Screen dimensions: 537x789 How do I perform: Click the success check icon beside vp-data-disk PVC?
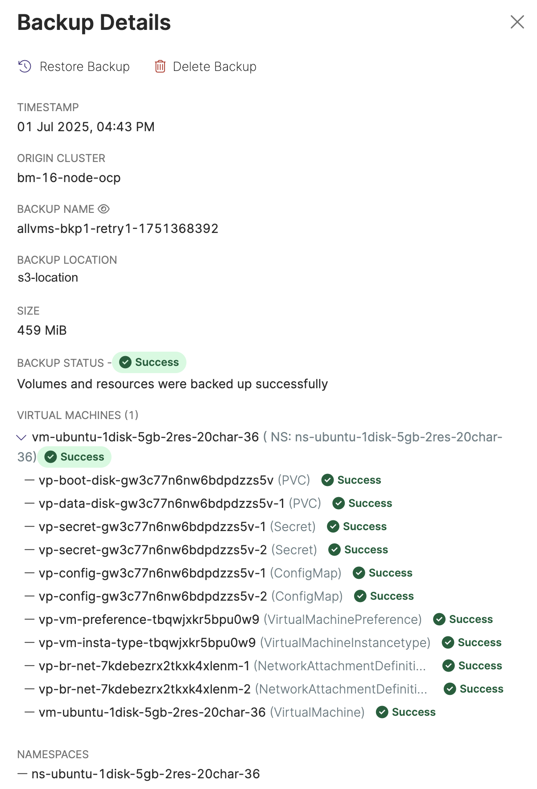[339, 503]
